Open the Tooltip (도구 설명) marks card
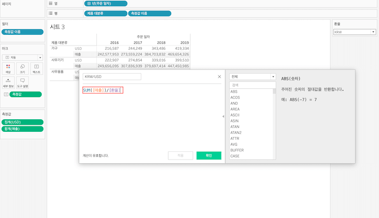The width and height of the screenshot is (379, 218). coord(23,82)
